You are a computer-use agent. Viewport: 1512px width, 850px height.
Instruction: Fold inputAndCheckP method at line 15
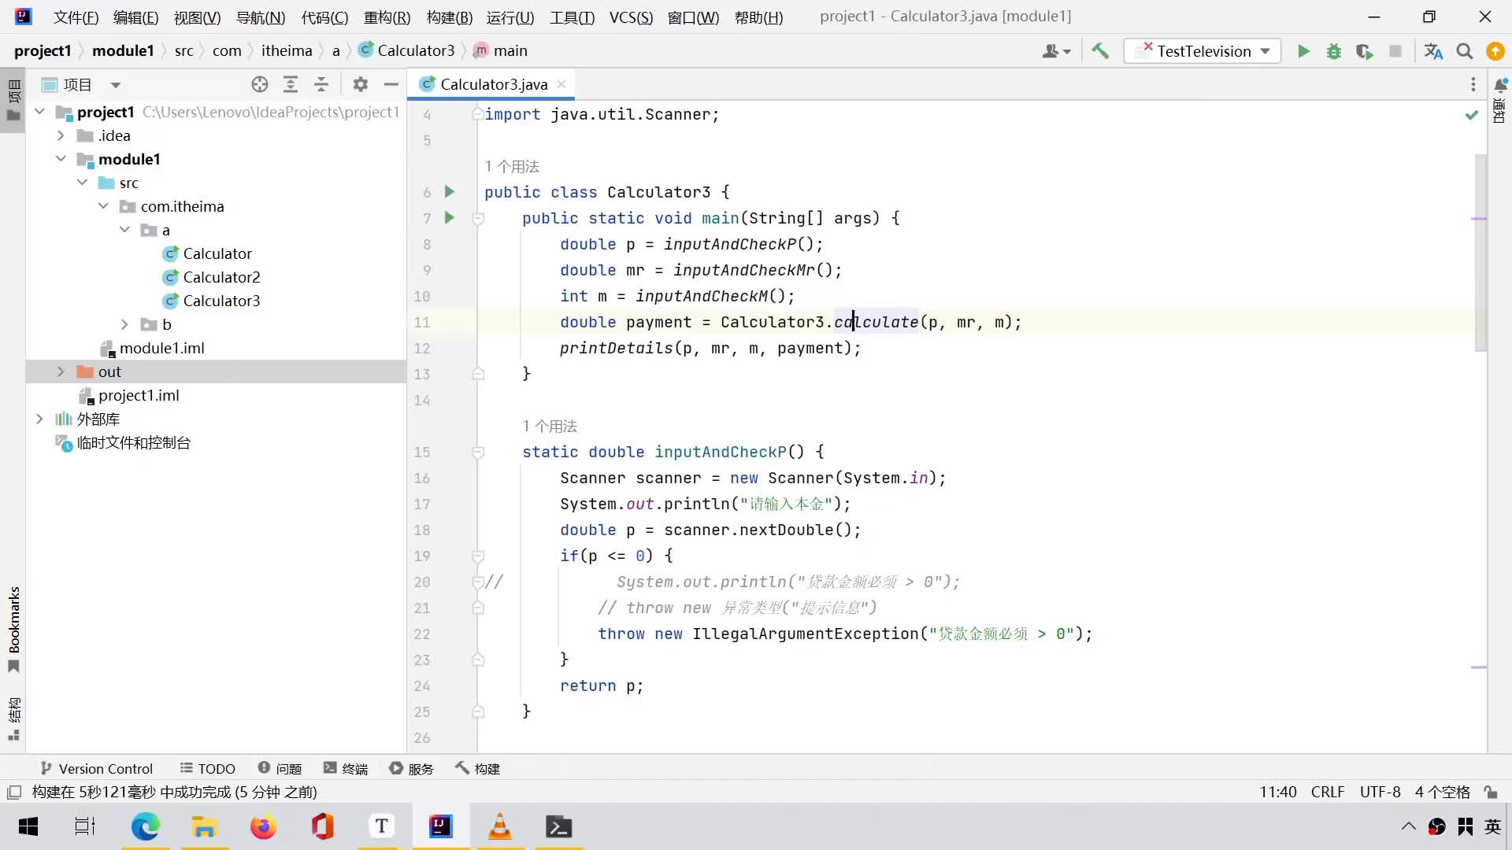(478, 452)
